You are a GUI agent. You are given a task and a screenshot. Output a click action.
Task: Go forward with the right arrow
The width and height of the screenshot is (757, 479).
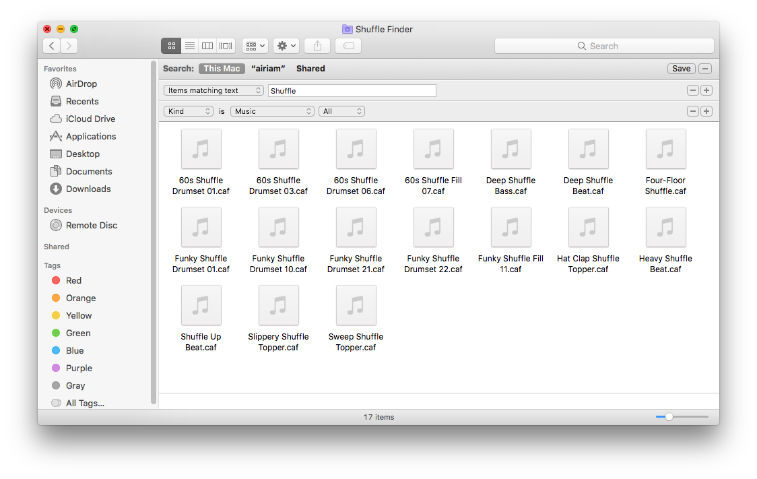pos(69,46)
